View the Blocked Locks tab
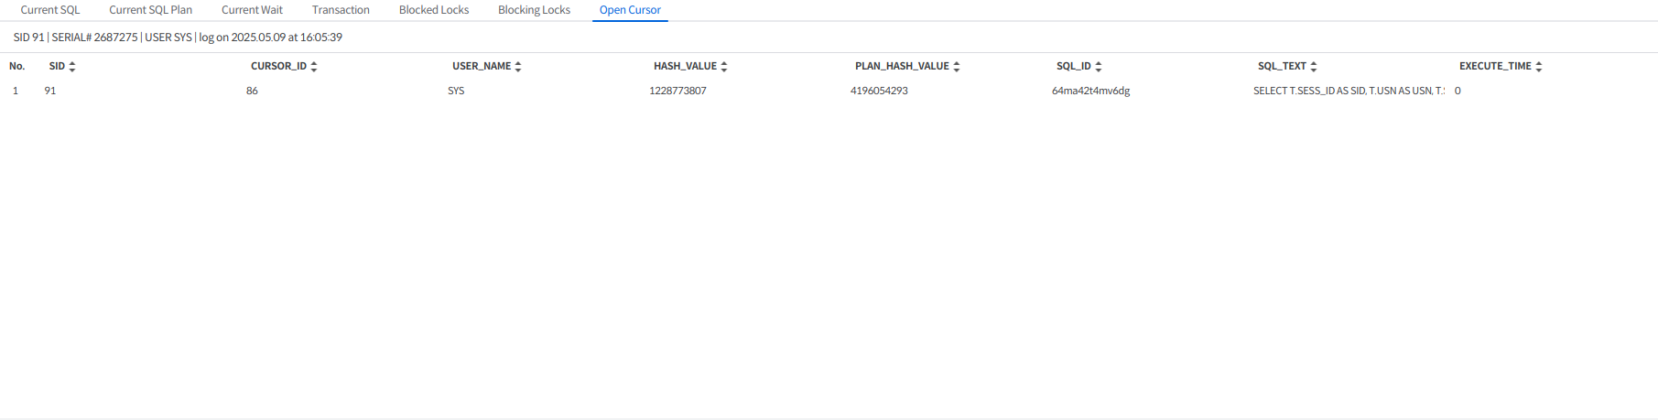The width and height of the screenshot is (1658, 420). point(434,10)
